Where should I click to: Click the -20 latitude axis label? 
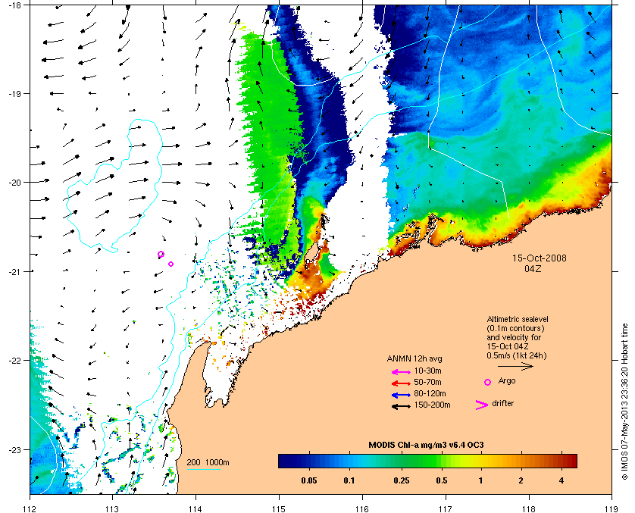click(14, 183)
